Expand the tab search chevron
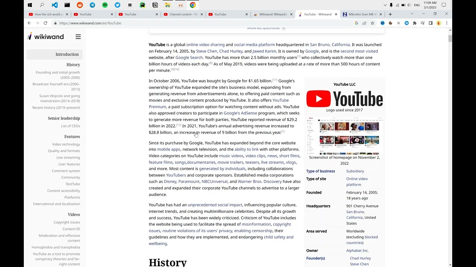This screenshot has height=267, width=476. pos(412,14)
